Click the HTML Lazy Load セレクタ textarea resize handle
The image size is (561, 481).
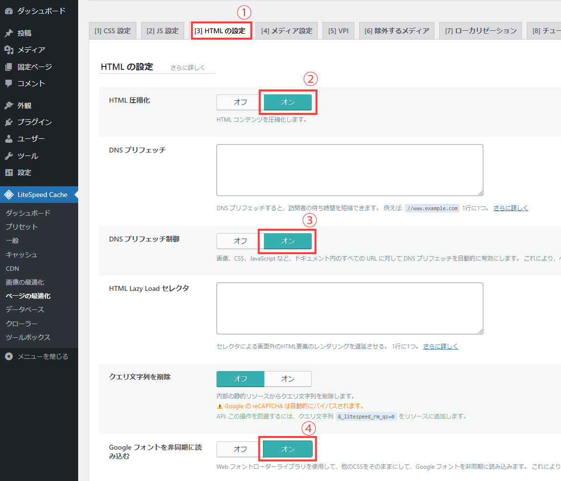click(x=480, y=331)
